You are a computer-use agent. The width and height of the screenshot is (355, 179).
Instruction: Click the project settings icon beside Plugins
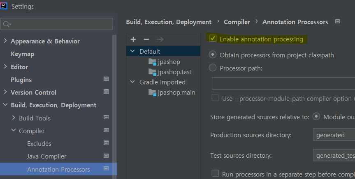click(106, 79)
